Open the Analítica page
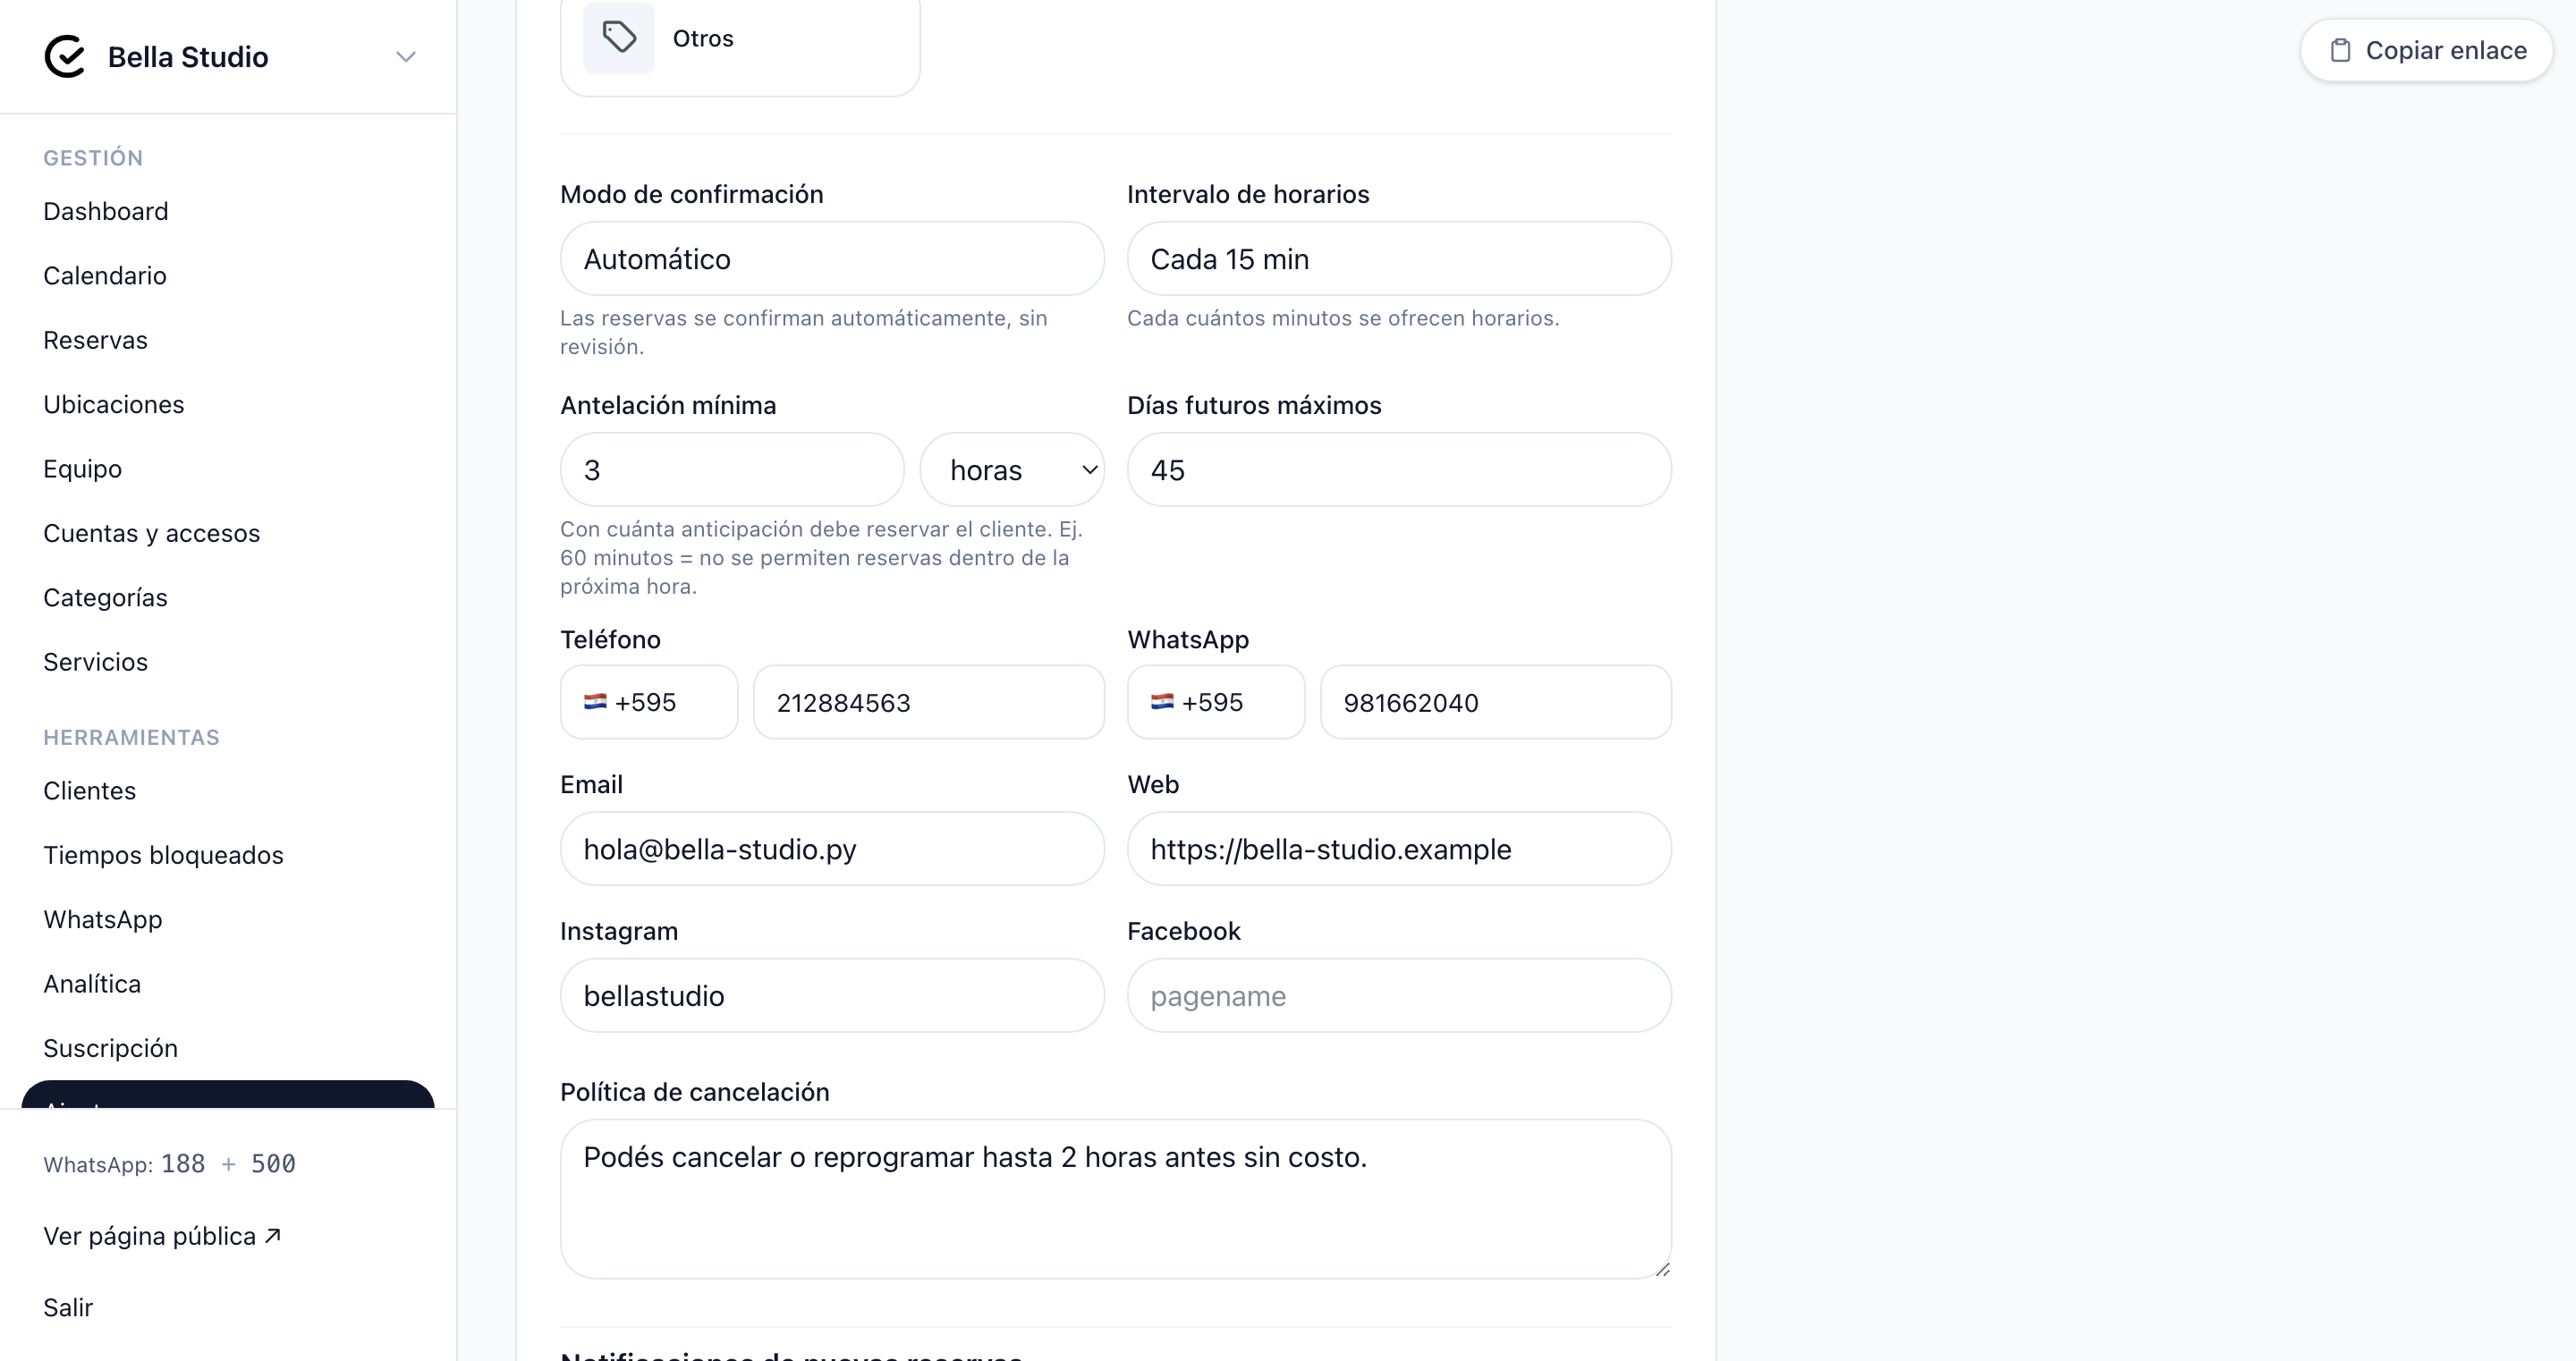This screenshot has height=1361, width=2576. pyautogui.click(x=92, y=984)
